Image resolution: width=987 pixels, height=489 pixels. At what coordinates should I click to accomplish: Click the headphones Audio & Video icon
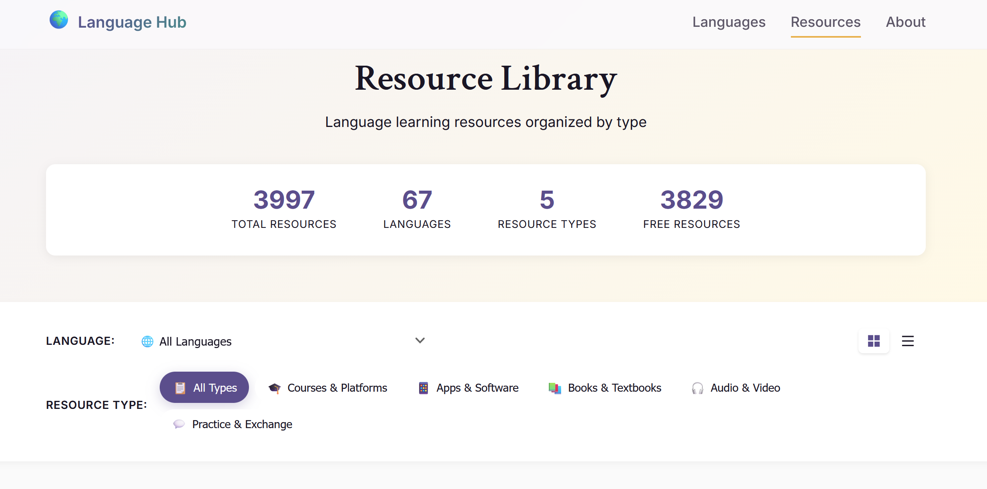tap(697, 388)
